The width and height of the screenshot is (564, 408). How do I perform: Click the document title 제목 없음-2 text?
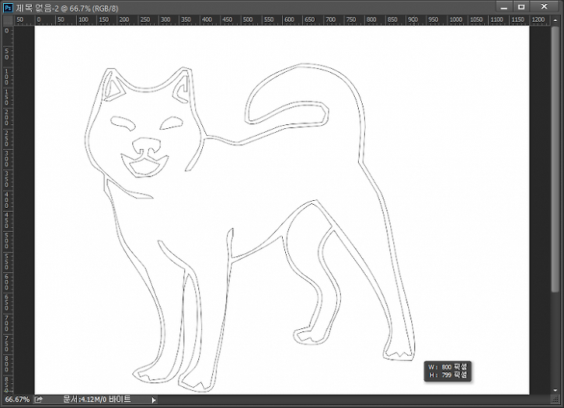[37, 8]
